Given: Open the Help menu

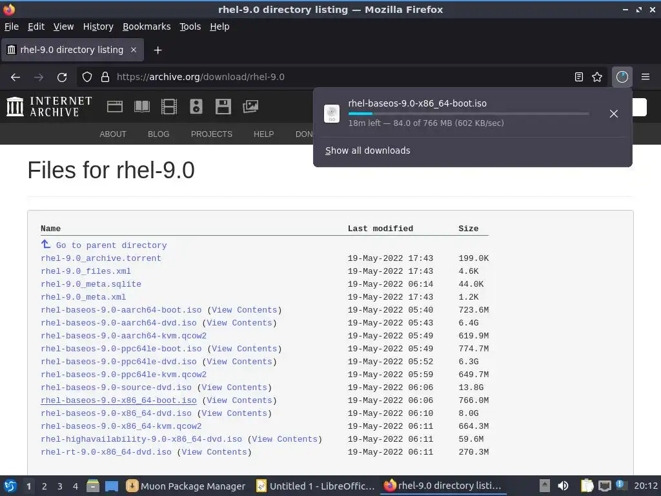Looking at the screenshot, I should (219, 26).
